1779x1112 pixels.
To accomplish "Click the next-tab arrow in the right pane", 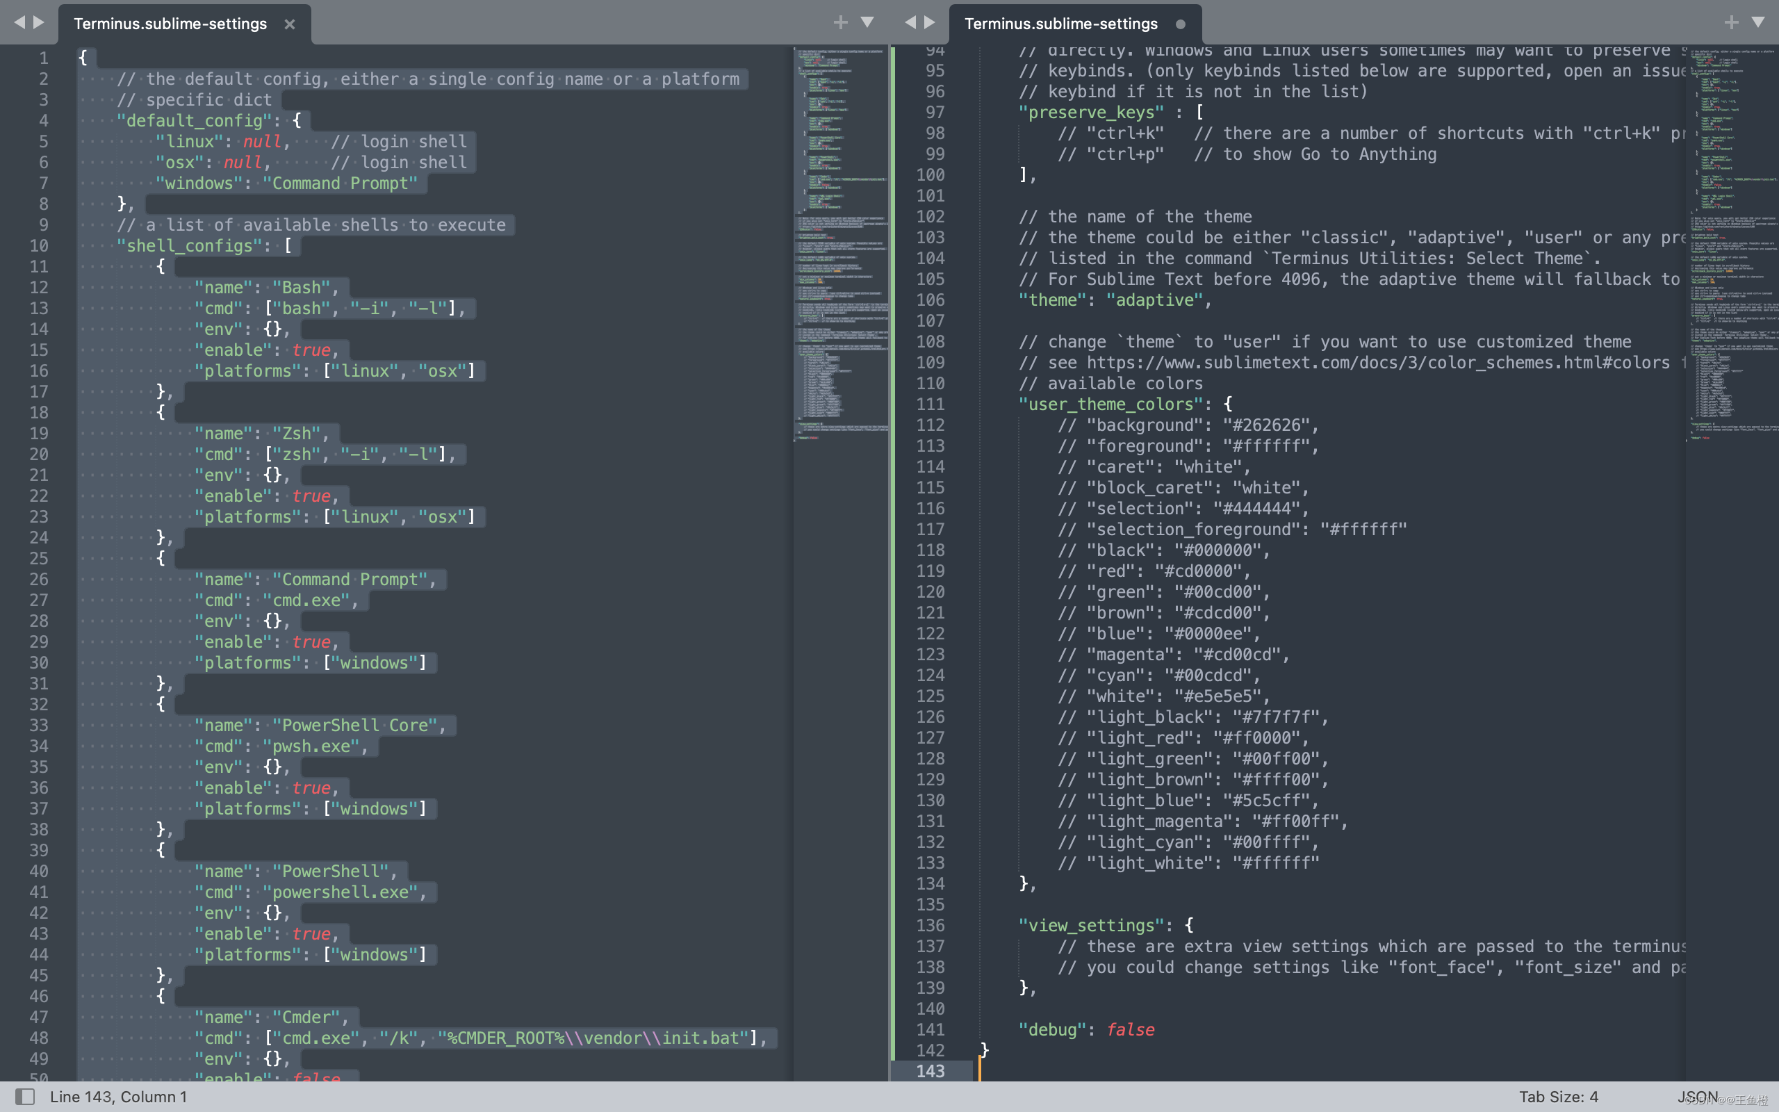I will point(931,22).
